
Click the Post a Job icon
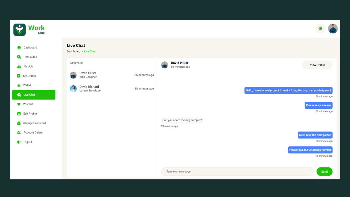19,57
